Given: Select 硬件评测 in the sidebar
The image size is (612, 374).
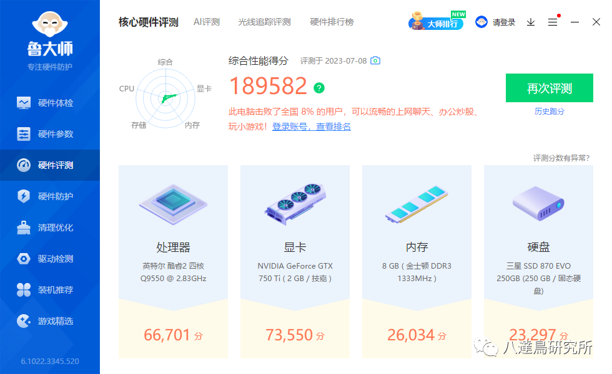Looking at the screenshot, I should (50, 165).
